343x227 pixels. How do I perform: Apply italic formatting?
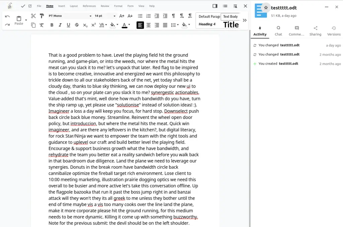tap(60, 25)
